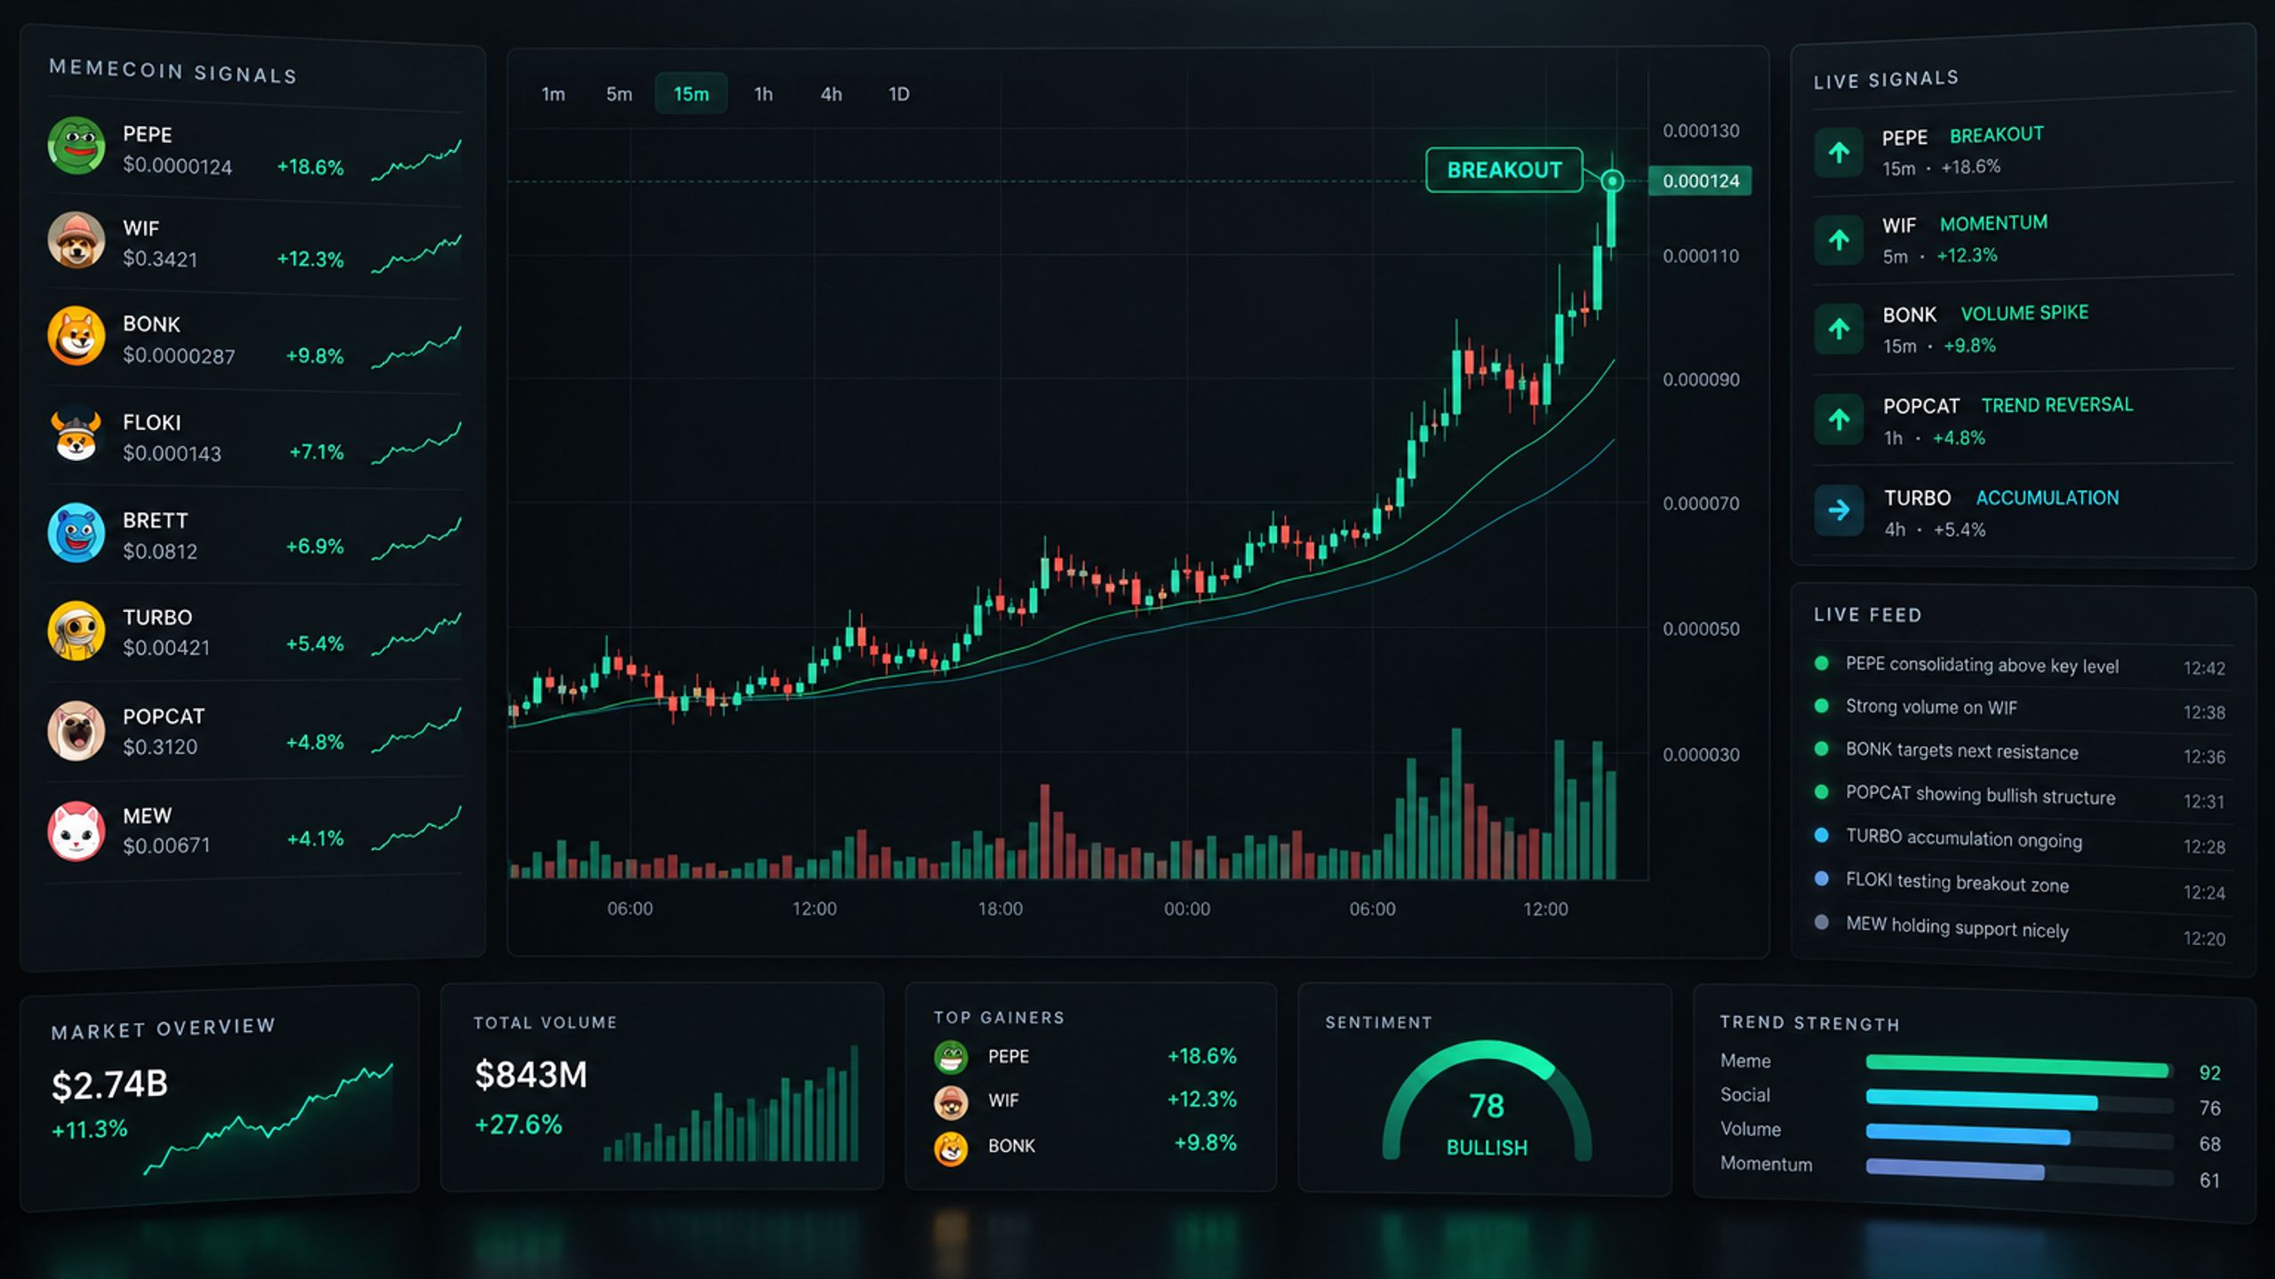The width and height of the screenshot is (2275, 1279).
Task: Click the up-arrow icon for BONK Volume Spike
Action: coord(1839,329)
